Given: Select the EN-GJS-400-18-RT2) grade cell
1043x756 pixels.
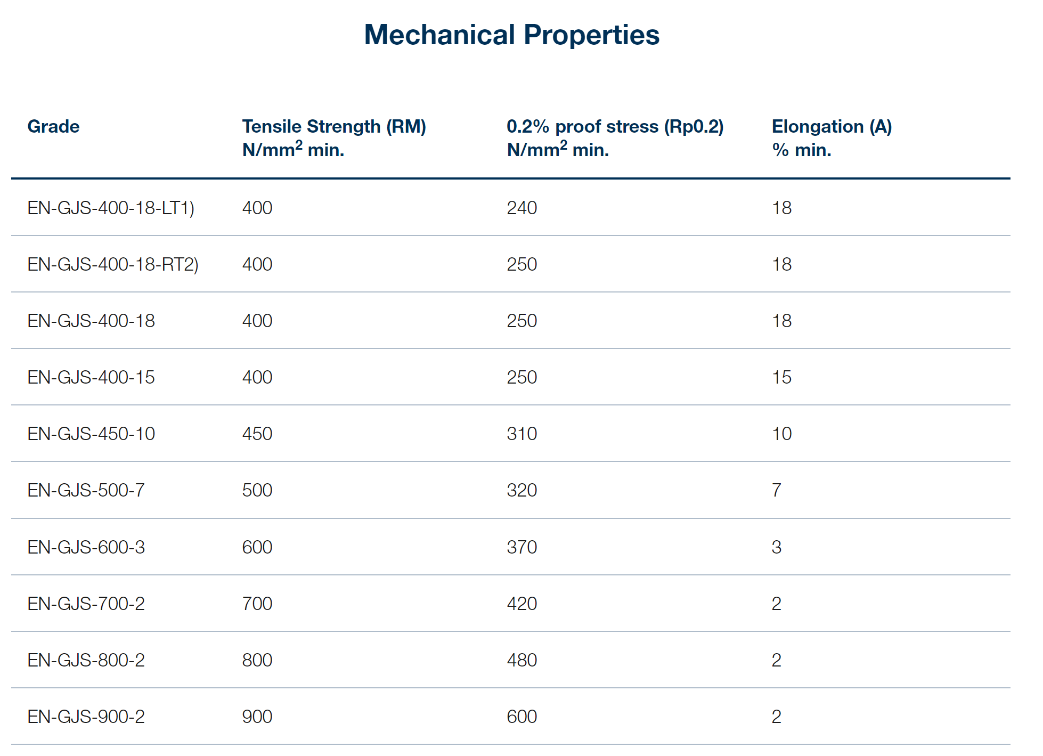Looking at the screenshot, I should point(113,264).
